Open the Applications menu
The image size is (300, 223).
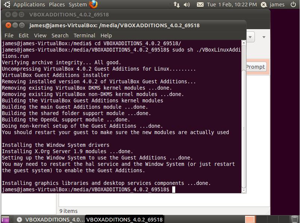pos(29,4)
